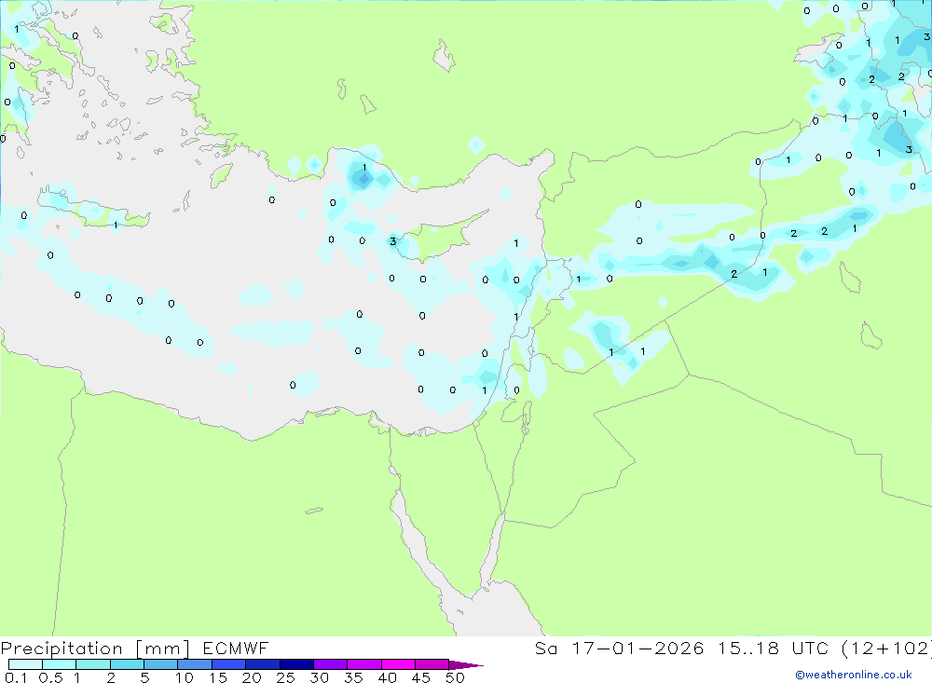This screenshot has width=932, height=683.
Task: Click the 20–25 mm legend swatch
Action: pyautogui.click(x=263, y=664)
